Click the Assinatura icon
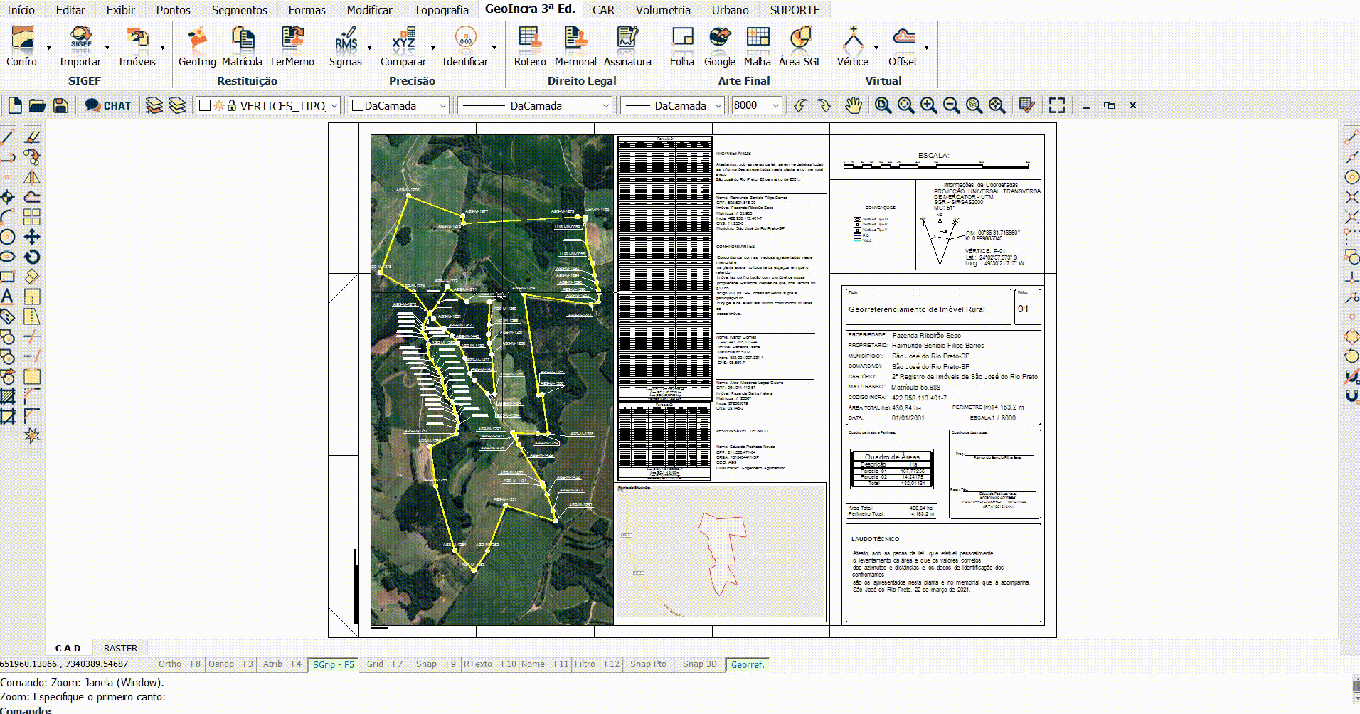1360x714 pixels. click(x=627, y=46)
